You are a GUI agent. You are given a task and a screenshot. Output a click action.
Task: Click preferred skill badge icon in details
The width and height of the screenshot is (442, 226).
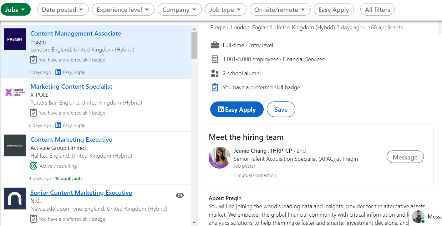[x=215, y=87]
